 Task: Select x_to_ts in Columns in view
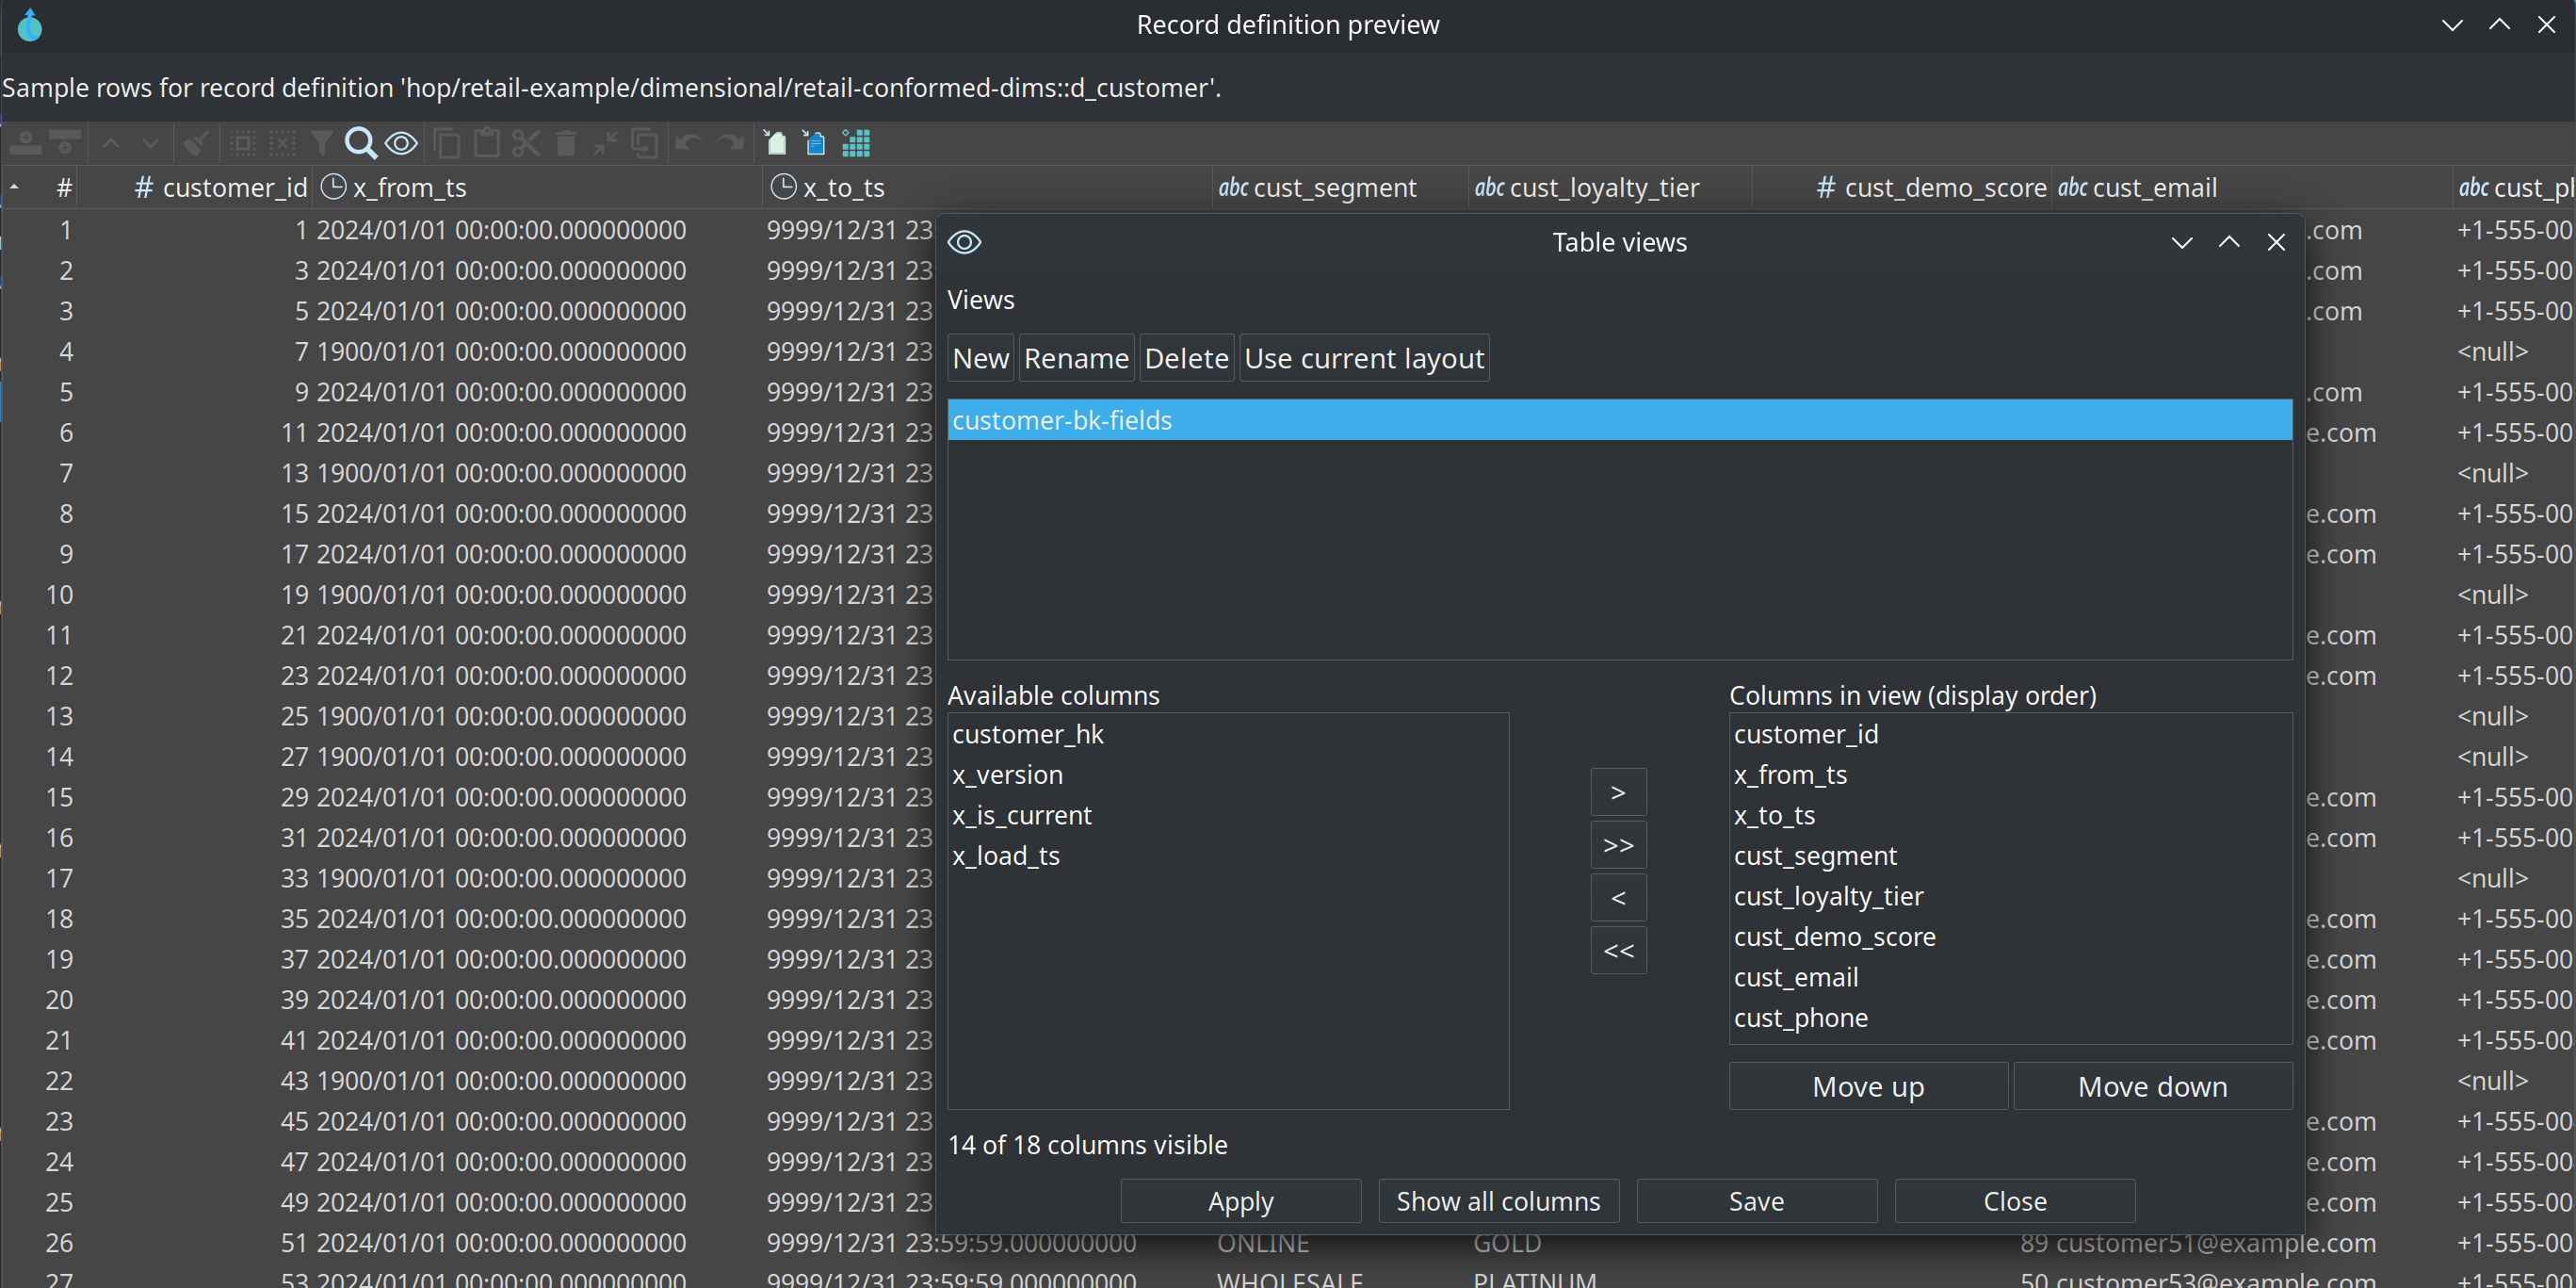(x=2010, y=815)
